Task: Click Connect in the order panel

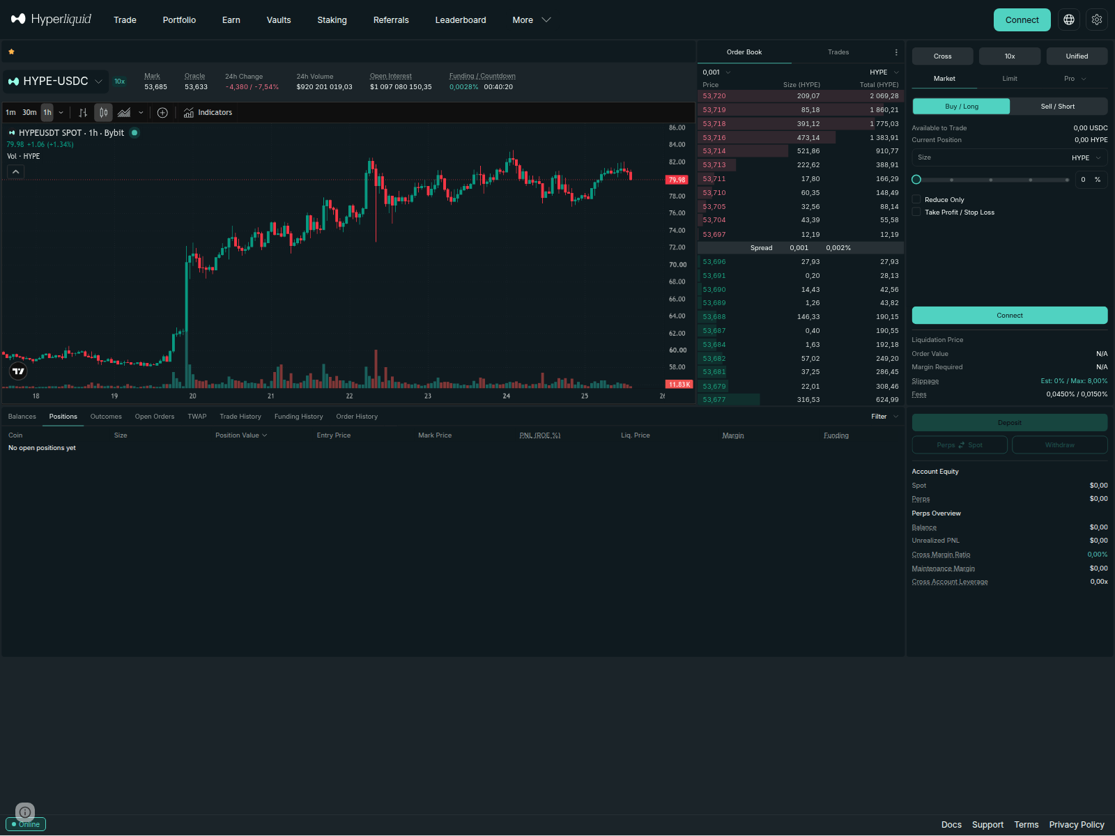Action: [1010, 316]
